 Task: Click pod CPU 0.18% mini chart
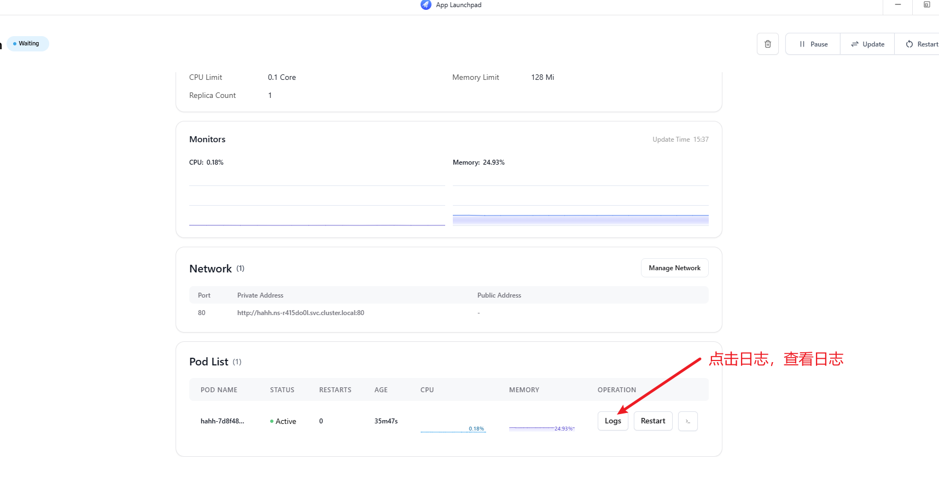(x=453, y=427)
